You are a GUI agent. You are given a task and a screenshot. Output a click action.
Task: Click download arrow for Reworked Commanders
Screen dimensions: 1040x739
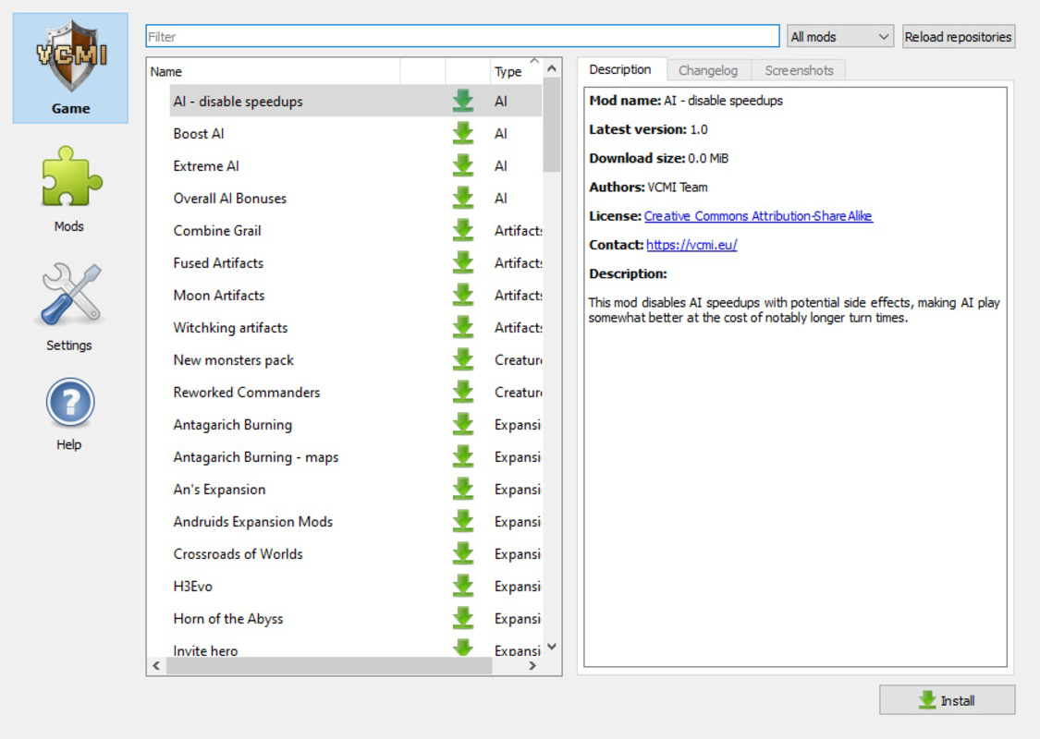click(x=463, y=392)
